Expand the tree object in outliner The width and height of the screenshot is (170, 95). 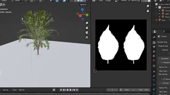tap(156, 20)
